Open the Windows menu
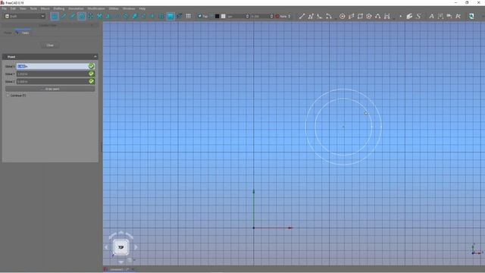The image size is (485, 273). (x=129, y=8)
